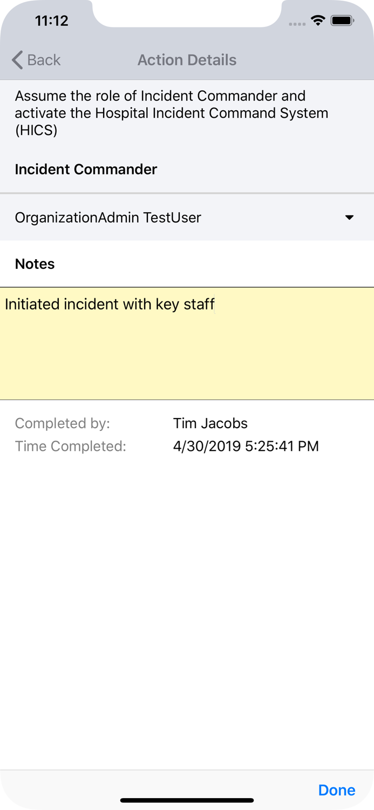Tap the cellular signal dots icon
The image size is (374, 810).
[x=297, y=24]
